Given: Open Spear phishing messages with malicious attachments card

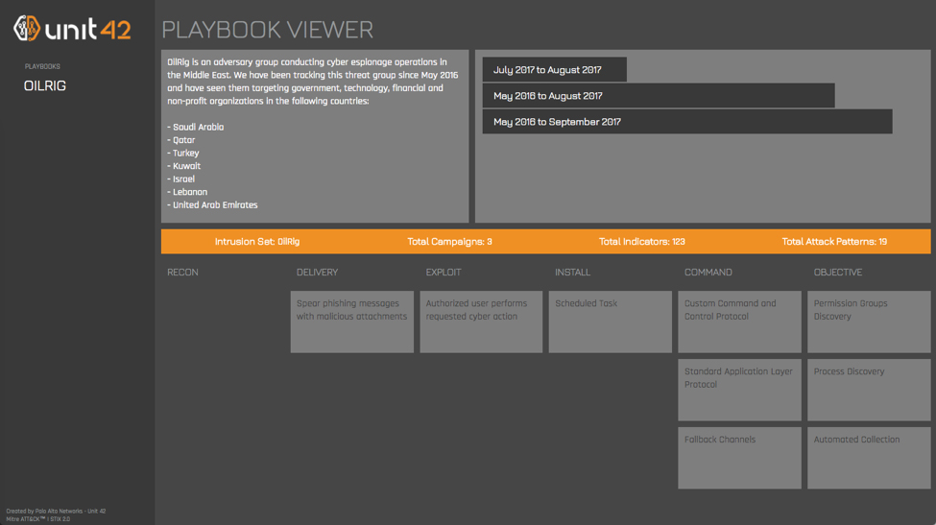Looking at the screenshot, I should point(352,322).
